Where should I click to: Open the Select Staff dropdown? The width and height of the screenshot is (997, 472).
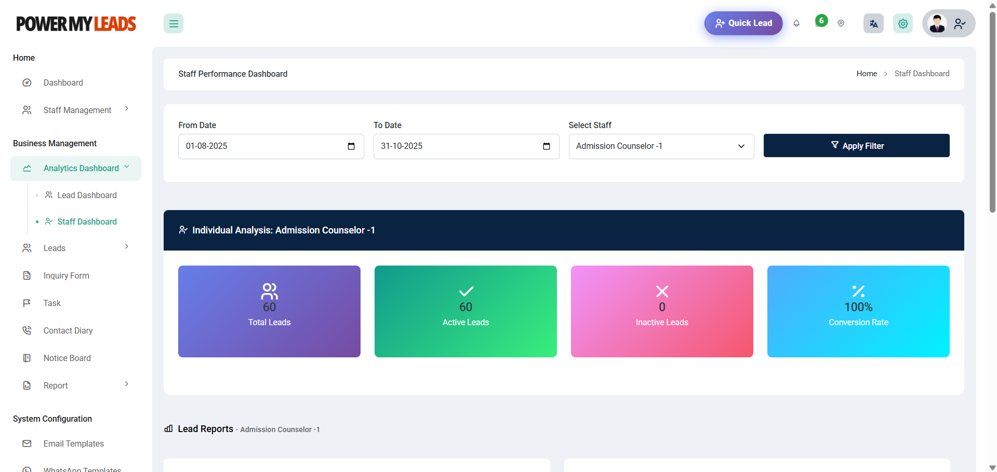point(661,146)
